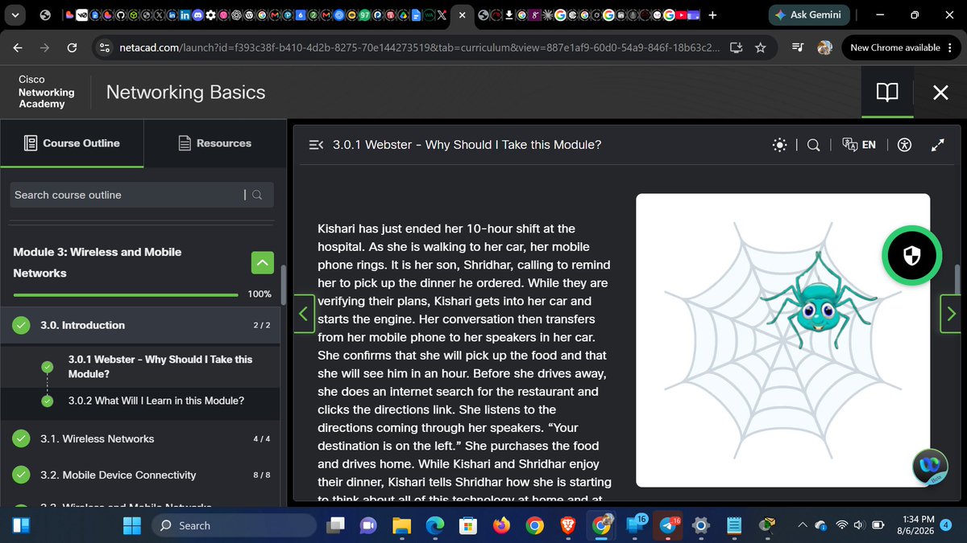Screen dimensions: 967x543
Task: Go back in browser history
Action: coord(18,47)
